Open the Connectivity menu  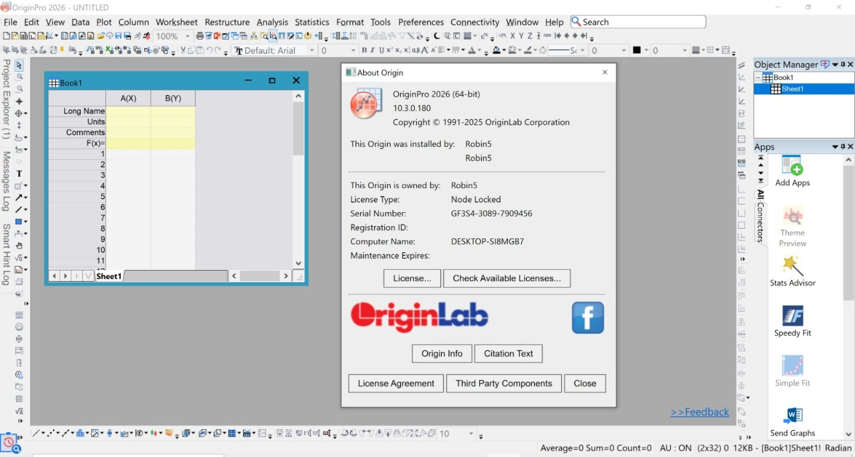point(475,22)
